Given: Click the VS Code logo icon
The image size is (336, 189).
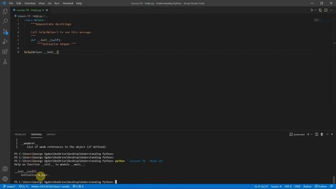Looking at the screenshot, I should 4,3.
